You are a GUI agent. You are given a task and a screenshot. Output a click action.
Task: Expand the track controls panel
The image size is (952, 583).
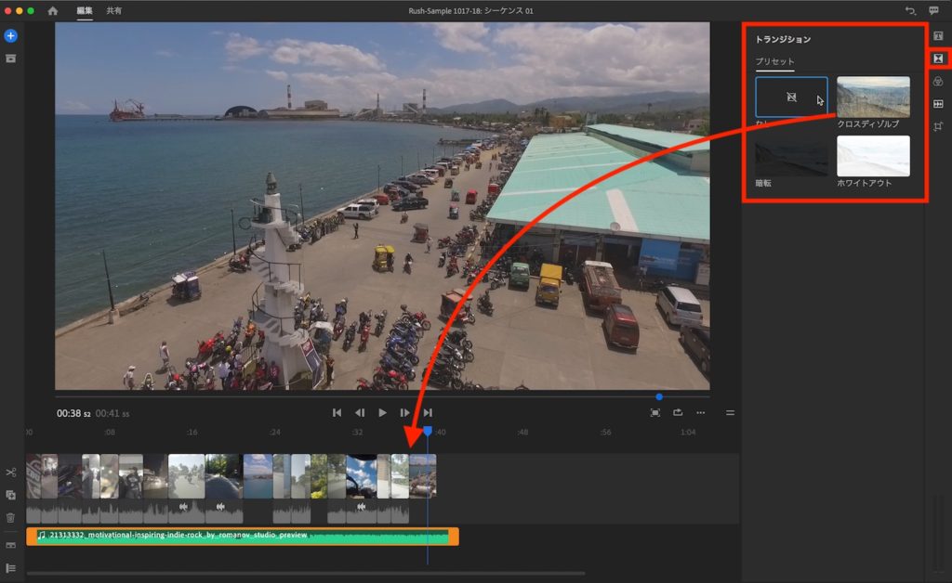tap(10, 567)
